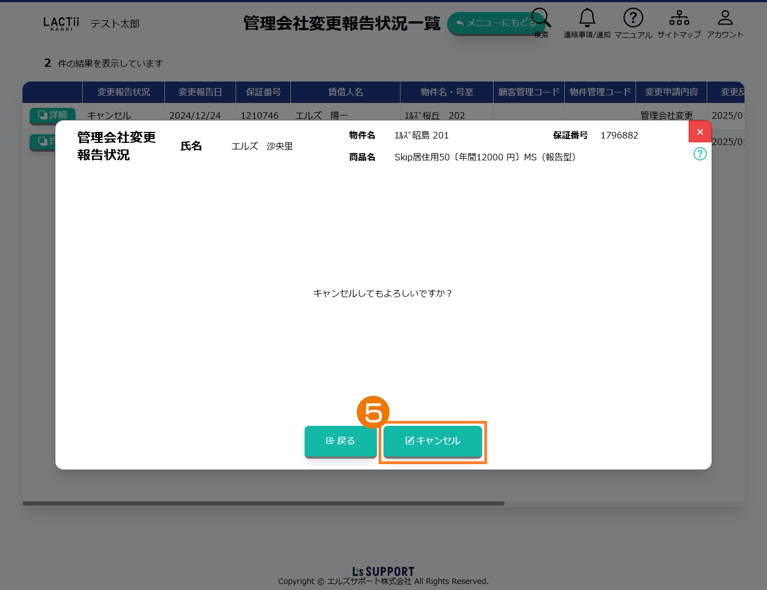Click the 変更報告状況 column header

coord(123,92)
